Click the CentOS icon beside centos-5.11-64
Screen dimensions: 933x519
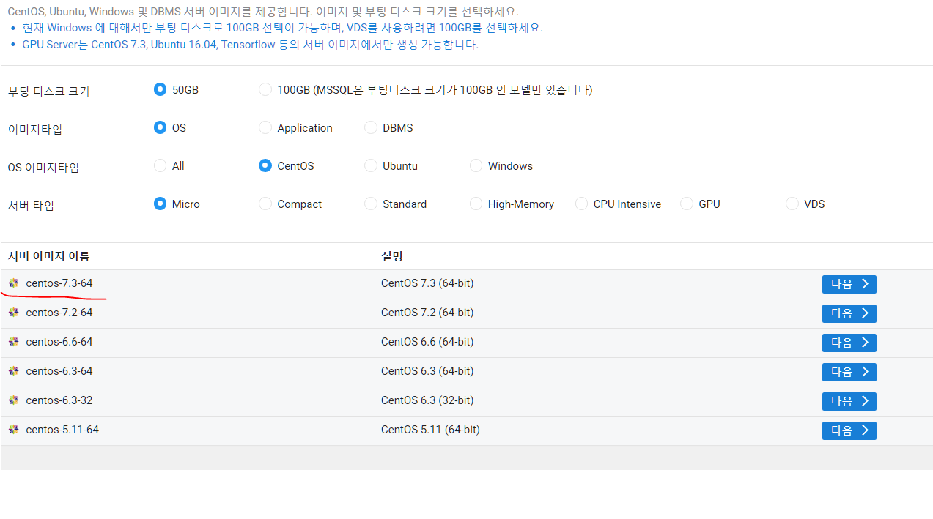pos(13,430)
